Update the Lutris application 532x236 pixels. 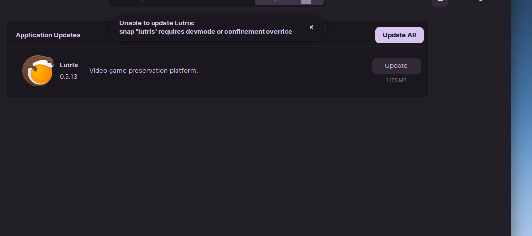[x=396, y=66]
